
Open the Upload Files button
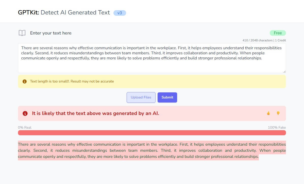point(141,97)
